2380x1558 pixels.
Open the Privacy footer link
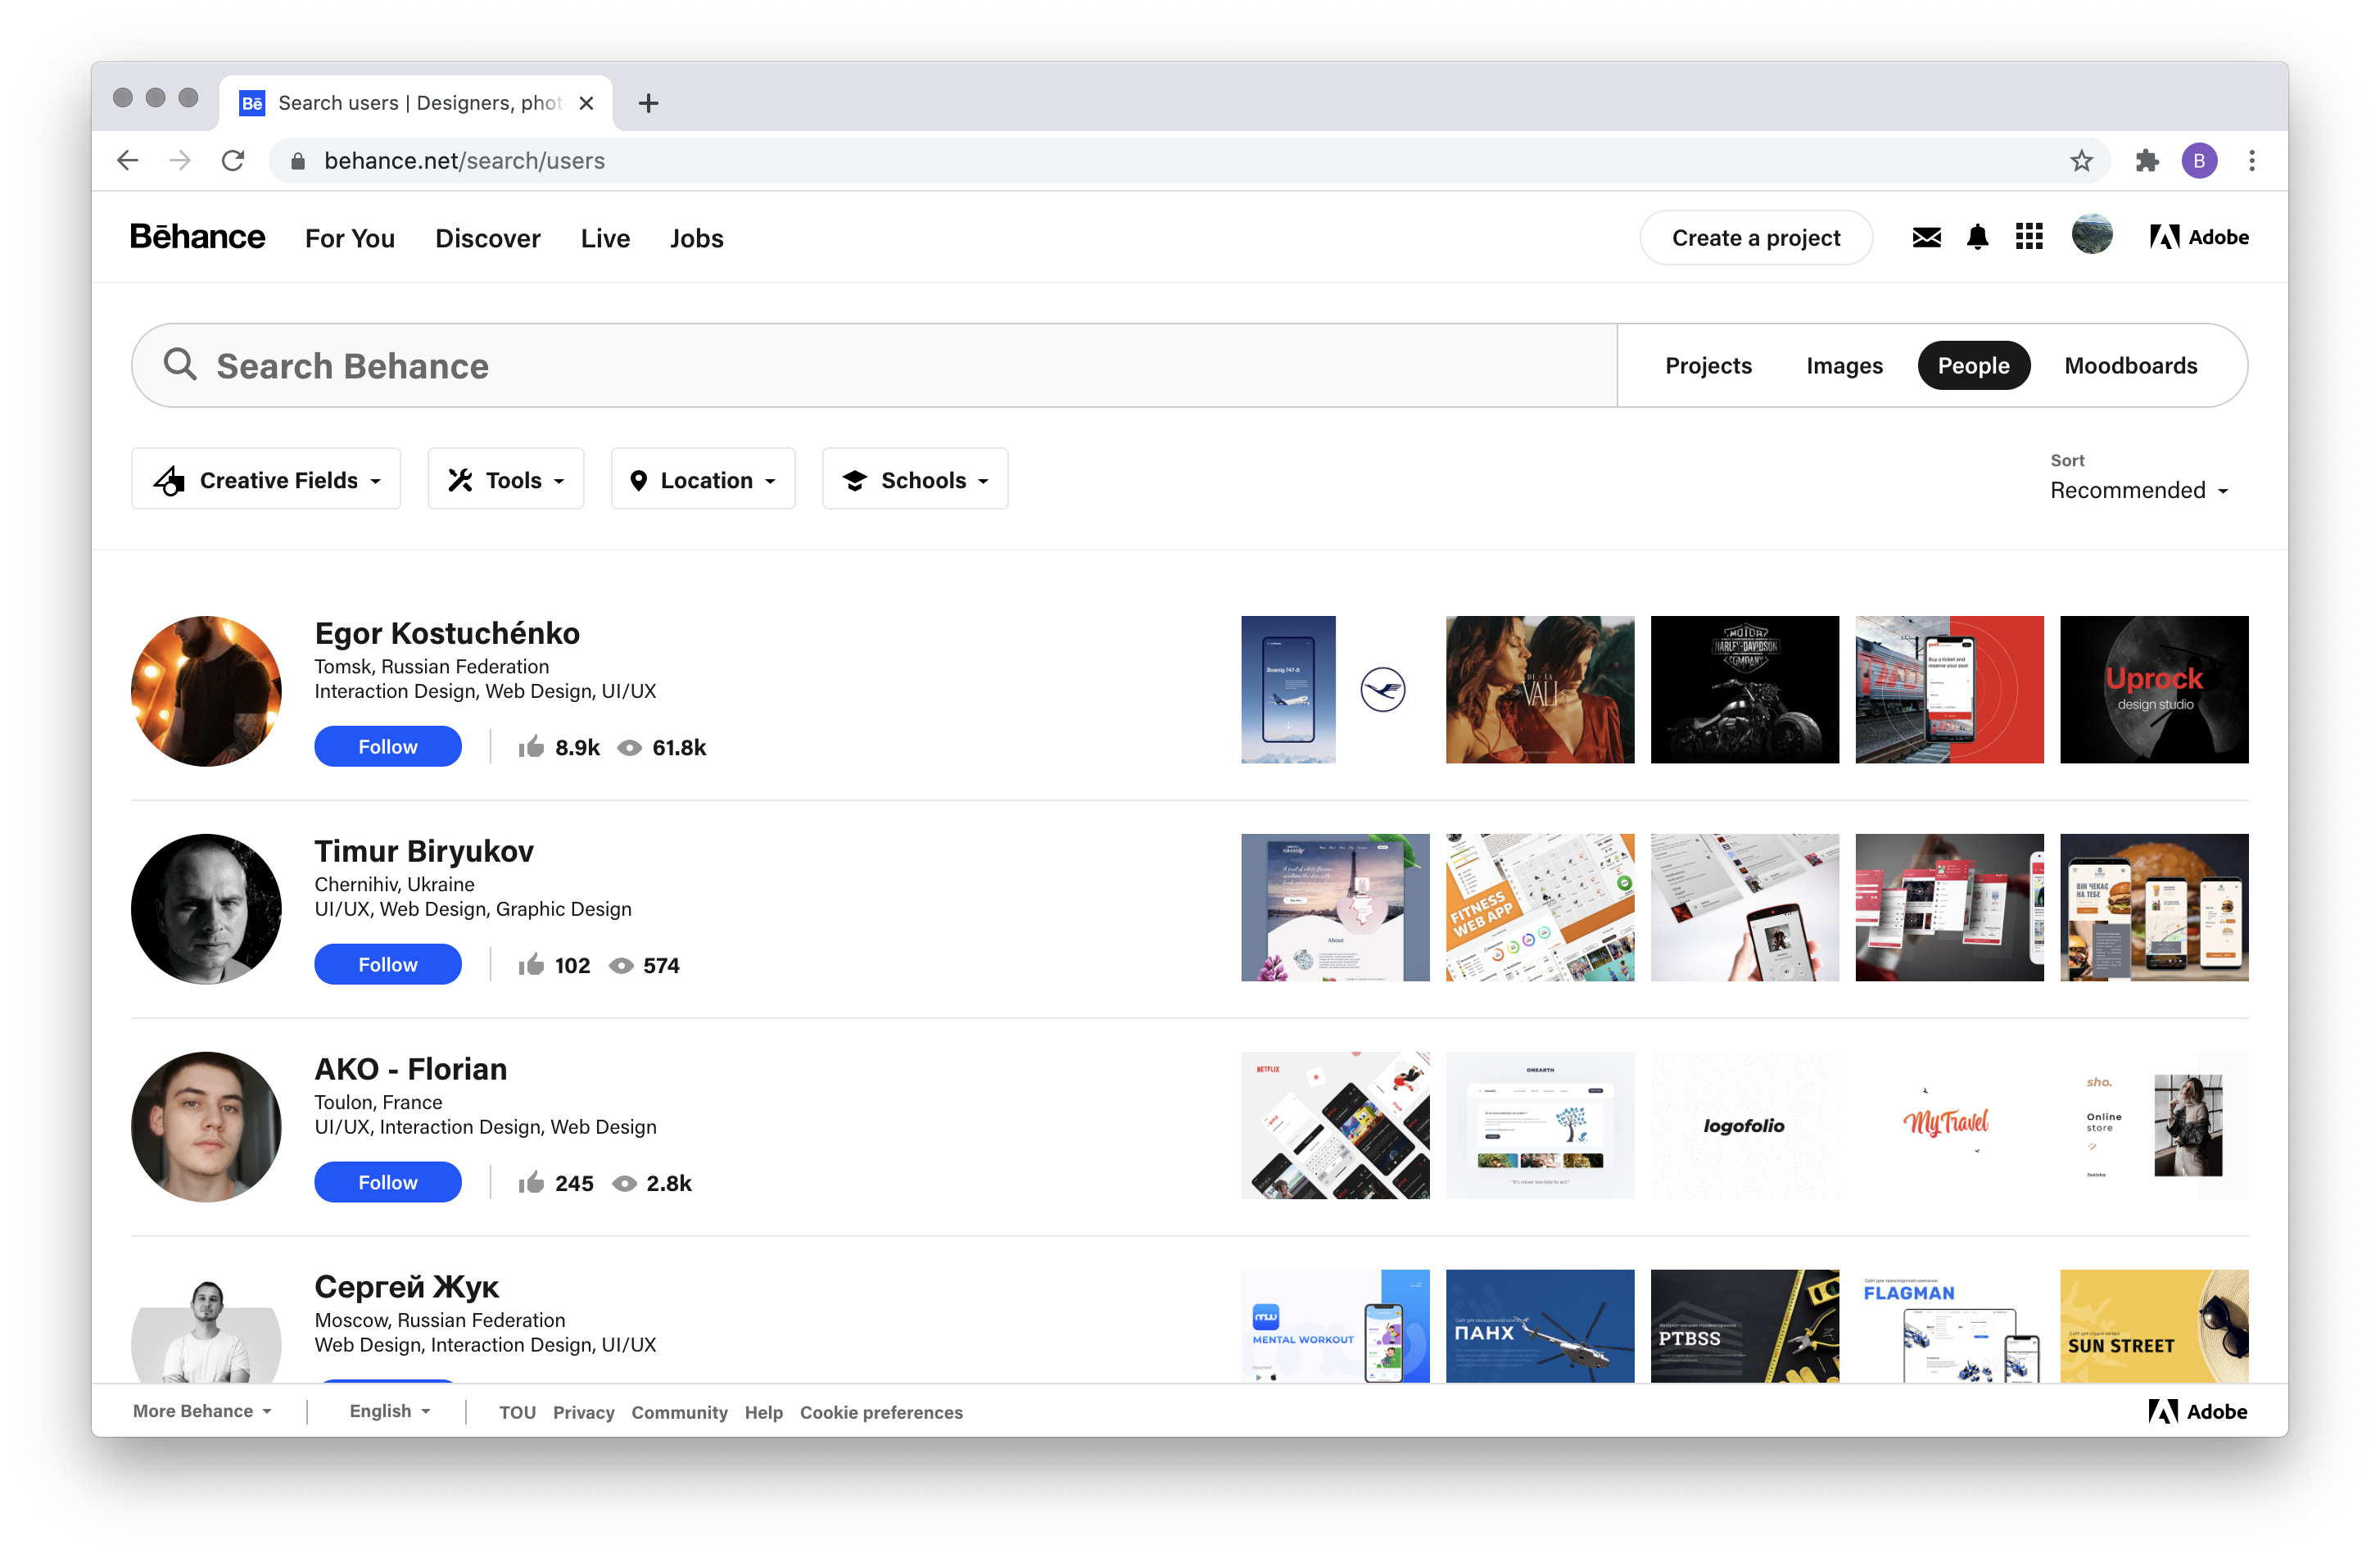click(583, 1412)
